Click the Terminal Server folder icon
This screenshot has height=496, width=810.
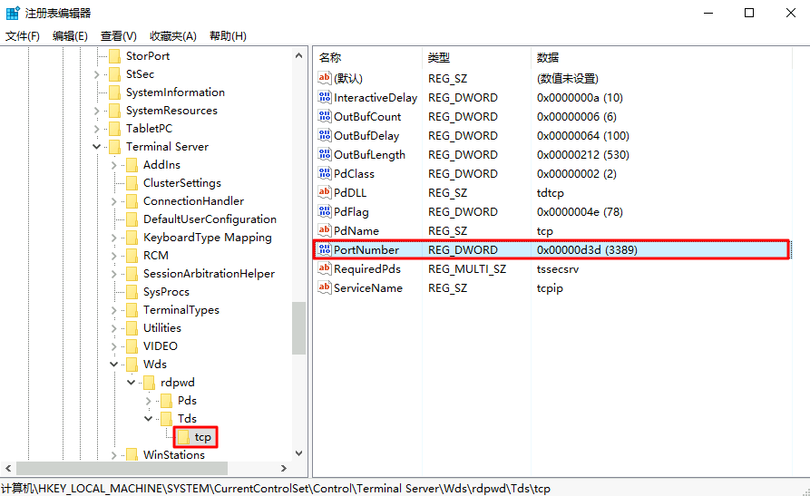(114, 146)
